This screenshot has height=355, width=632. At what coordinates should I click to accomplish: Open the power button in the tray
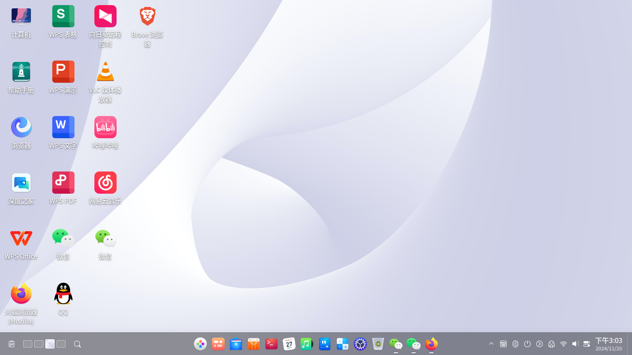click(527, 344)
